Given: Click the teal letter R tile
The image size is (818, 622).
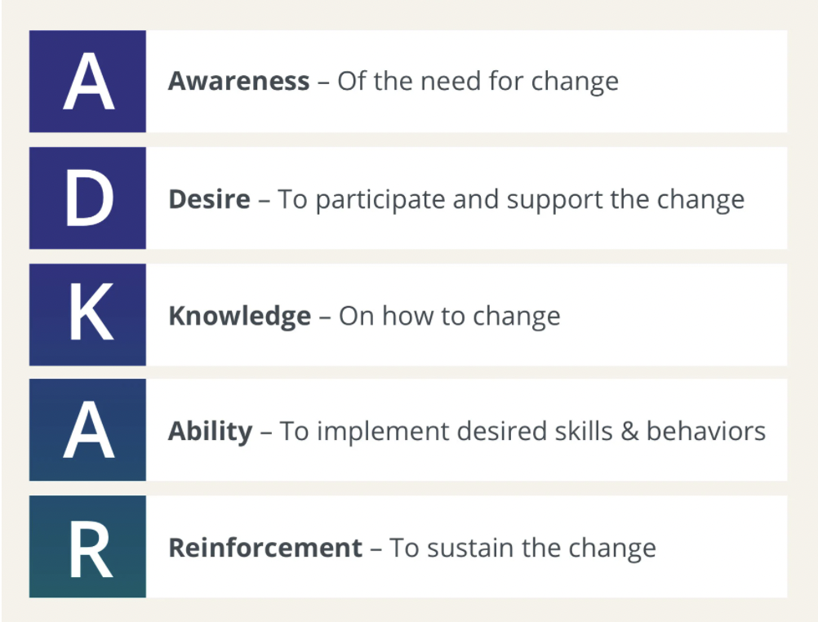Looking at the screenshot, I should 87,546.
